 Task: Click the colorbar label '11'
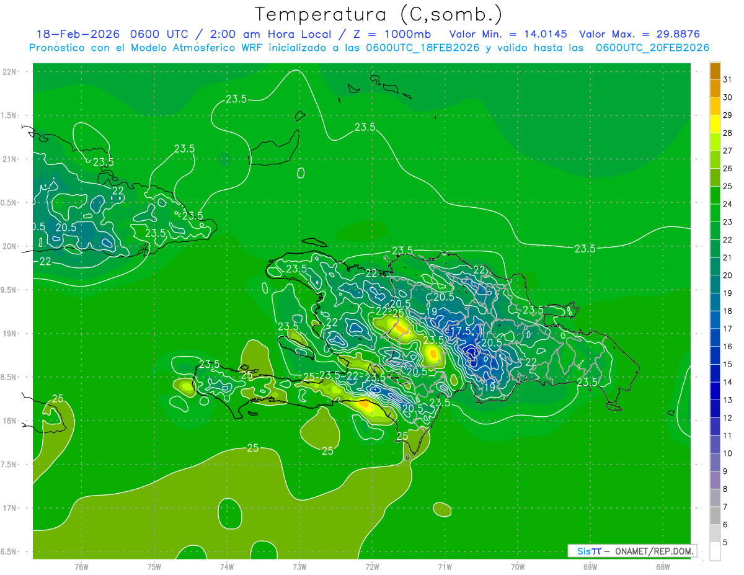pos(727,435)
